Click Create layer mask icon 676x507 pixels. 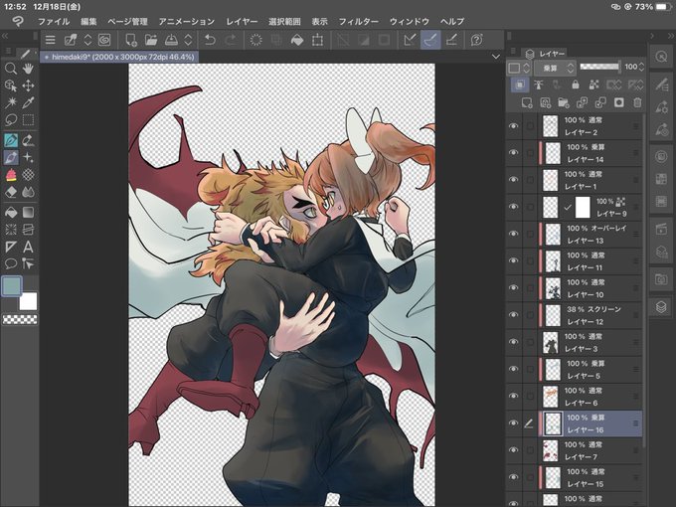618,102
